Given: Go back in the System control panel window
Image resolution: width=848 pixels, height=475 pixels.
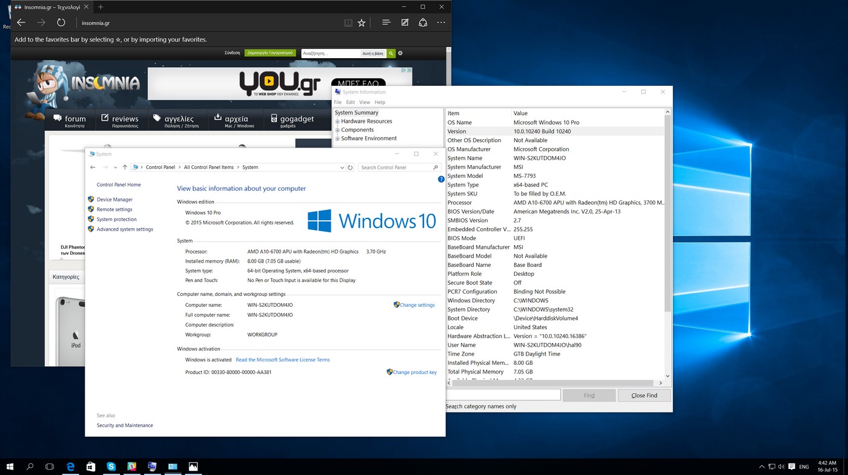Looking at the screenshot, I should point(93,167).
